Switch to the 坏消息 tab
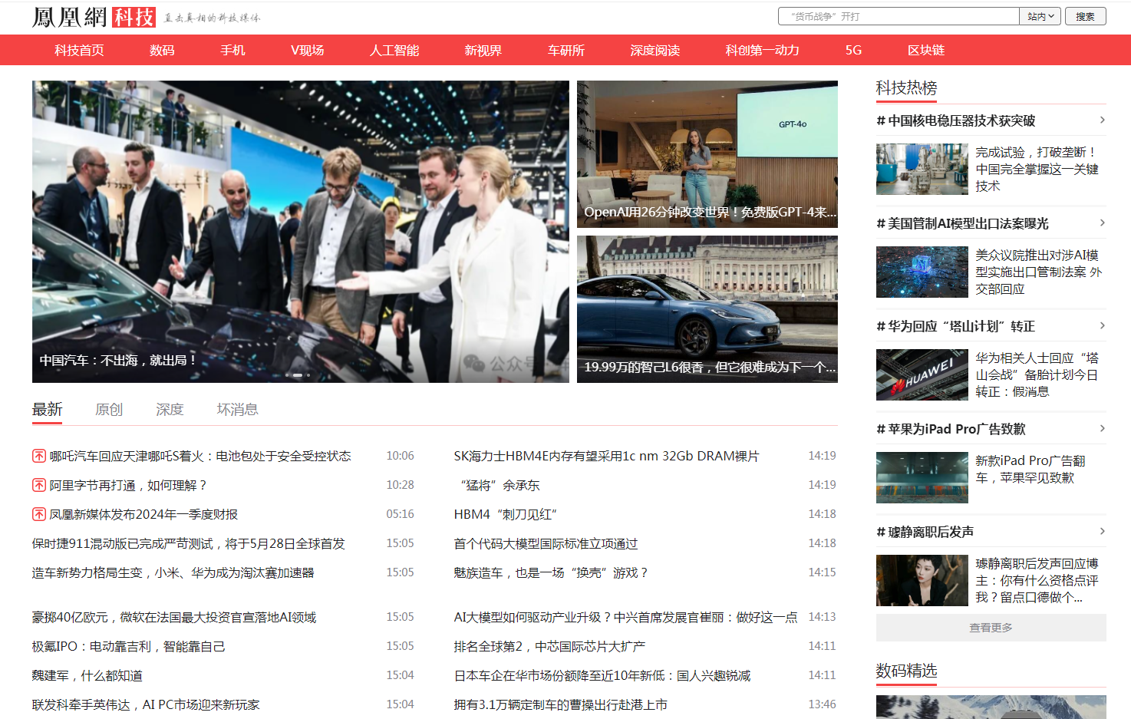Viewport: 1131px width, 719px height. point(237,409)
